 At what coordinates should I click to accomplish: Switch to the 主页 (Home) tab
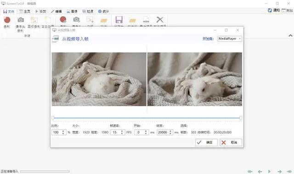coord(25,11)
